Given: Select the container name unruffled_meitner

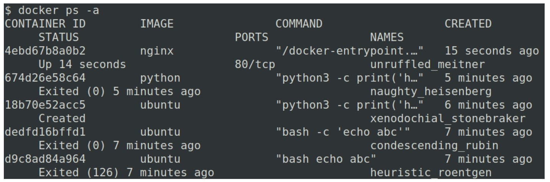Looking at the screenshot, I should point(427,65).
